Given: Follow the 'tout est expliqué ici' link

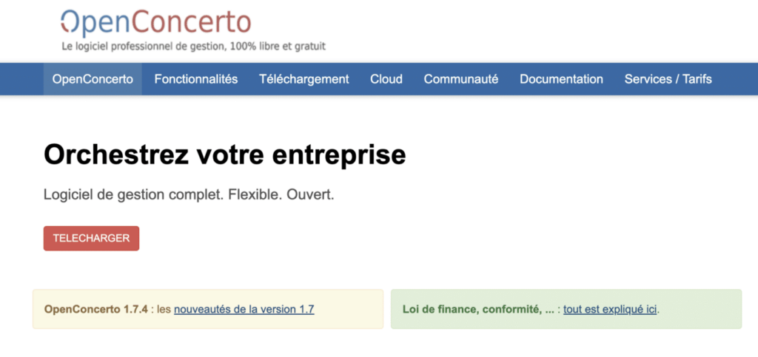Looking at the screenshot, I should coord(610,309).
